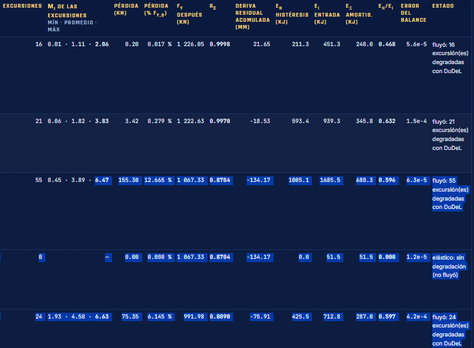Select the loss value 3.42
Image resolution: width=474 pixels, height=348 pixels.
pos(132,121)
